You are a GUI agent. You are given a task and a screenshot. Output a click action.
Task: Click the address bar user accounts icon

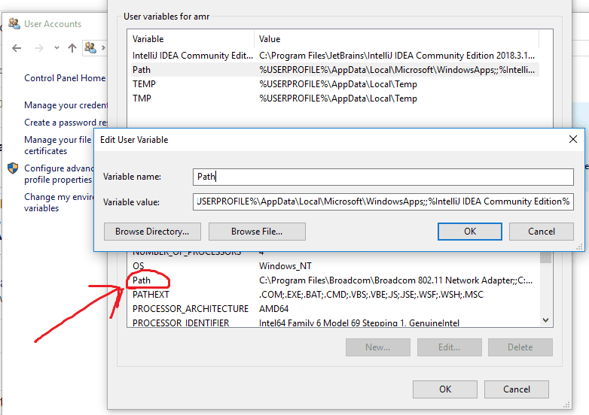click(x=90, y=47)
